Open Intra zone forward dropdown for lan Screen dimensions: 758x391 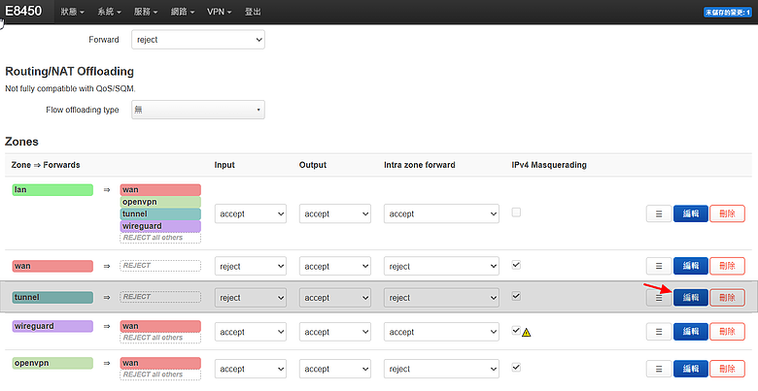click(441, 213)
